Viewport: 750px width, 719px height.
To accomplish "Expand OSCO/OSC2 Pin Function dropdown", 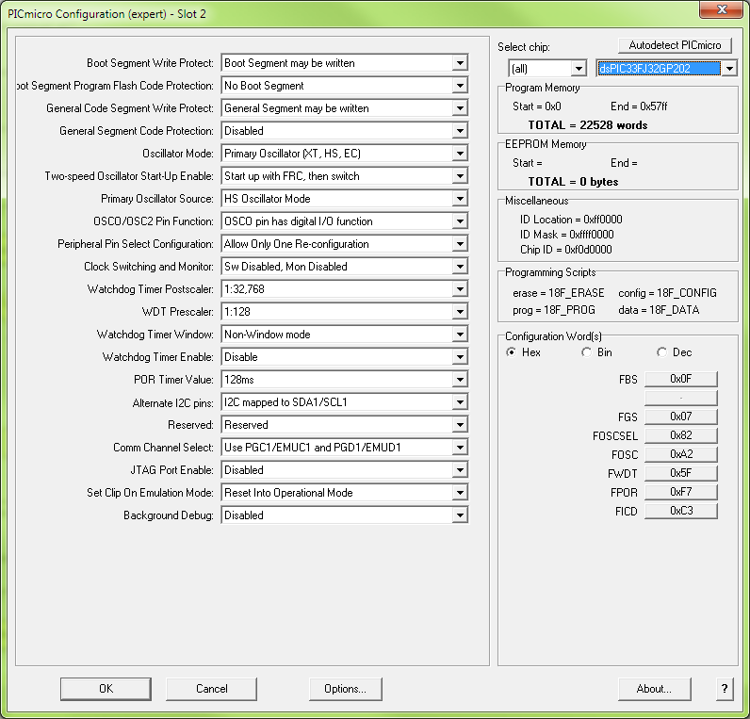I will pos(460,221).
